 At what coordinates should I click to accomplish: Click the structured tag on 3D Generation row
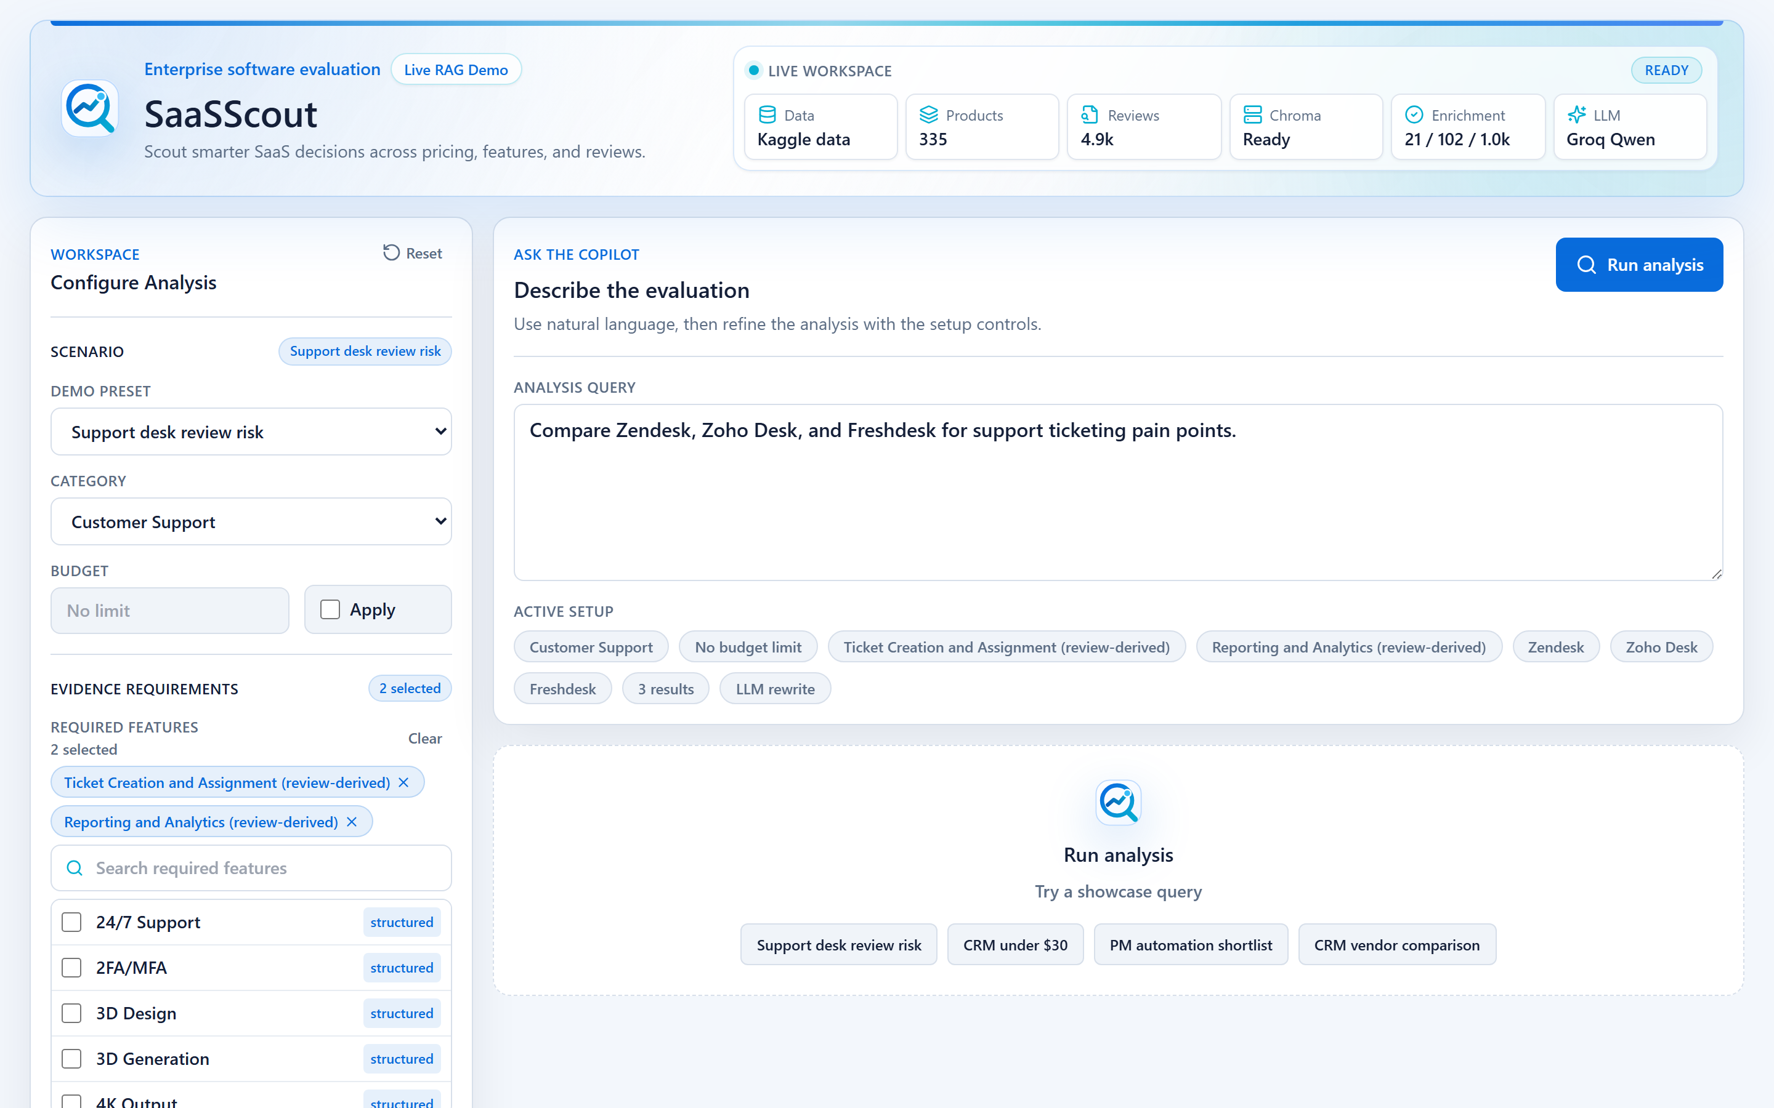click(402, 1059)
